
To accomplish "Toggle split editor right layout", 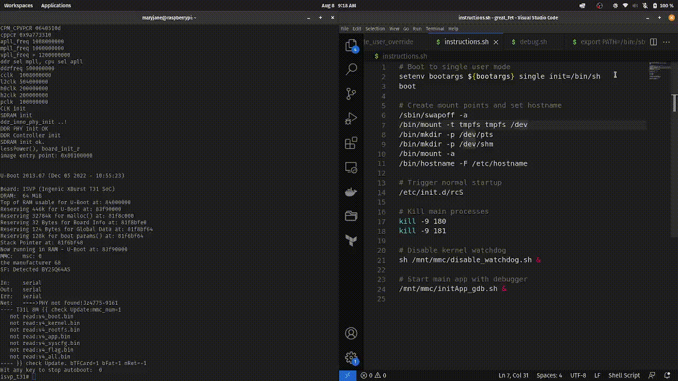I will click(654, 42).
